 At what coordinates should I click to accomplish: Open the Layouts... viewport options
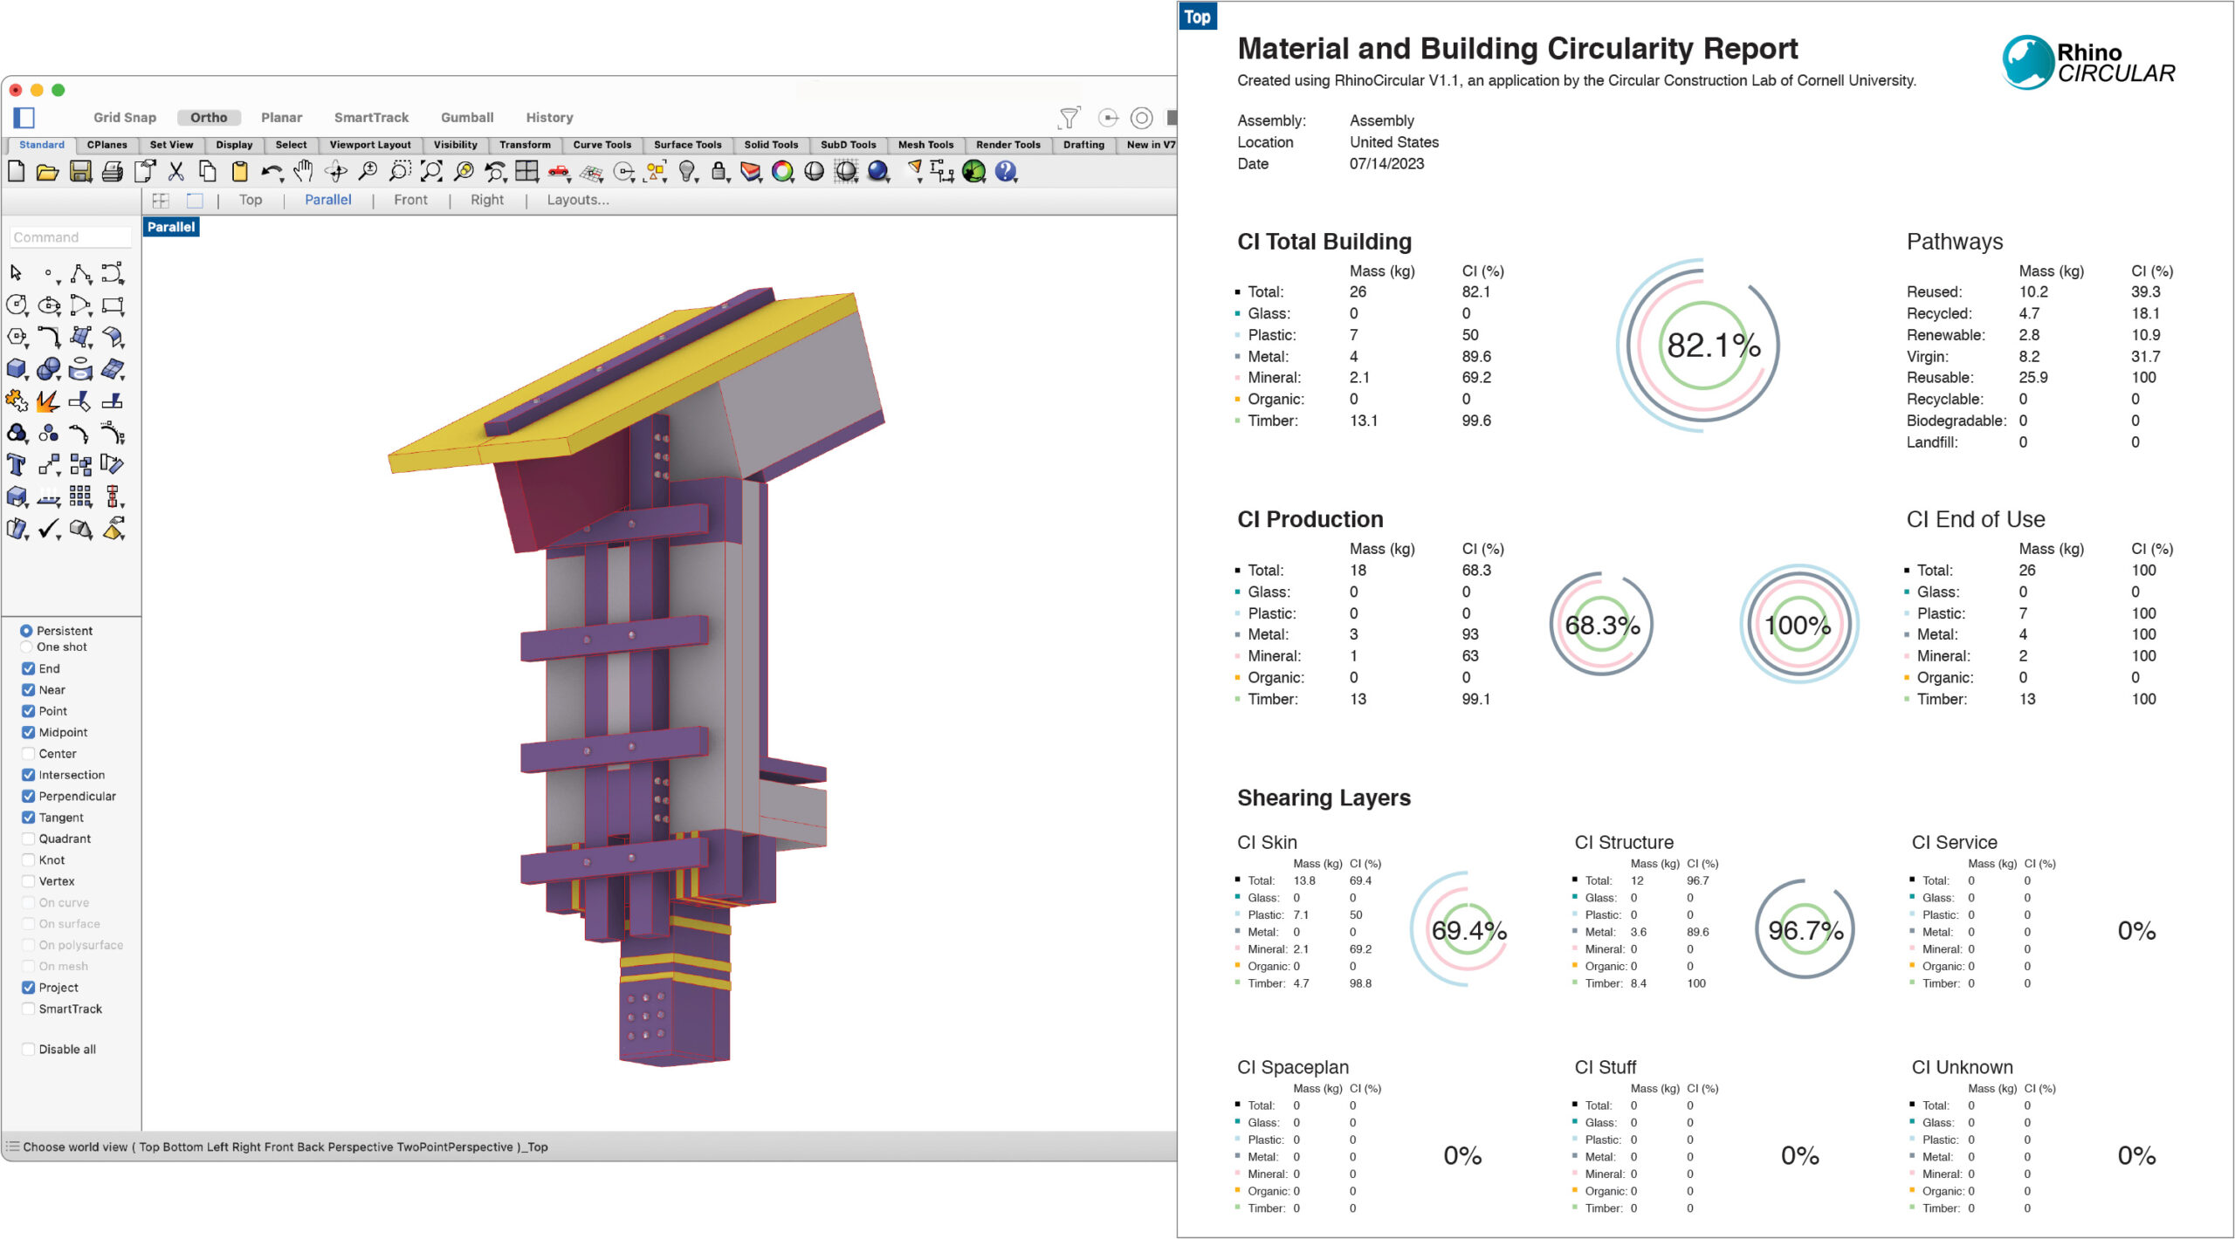click(577, 200)
